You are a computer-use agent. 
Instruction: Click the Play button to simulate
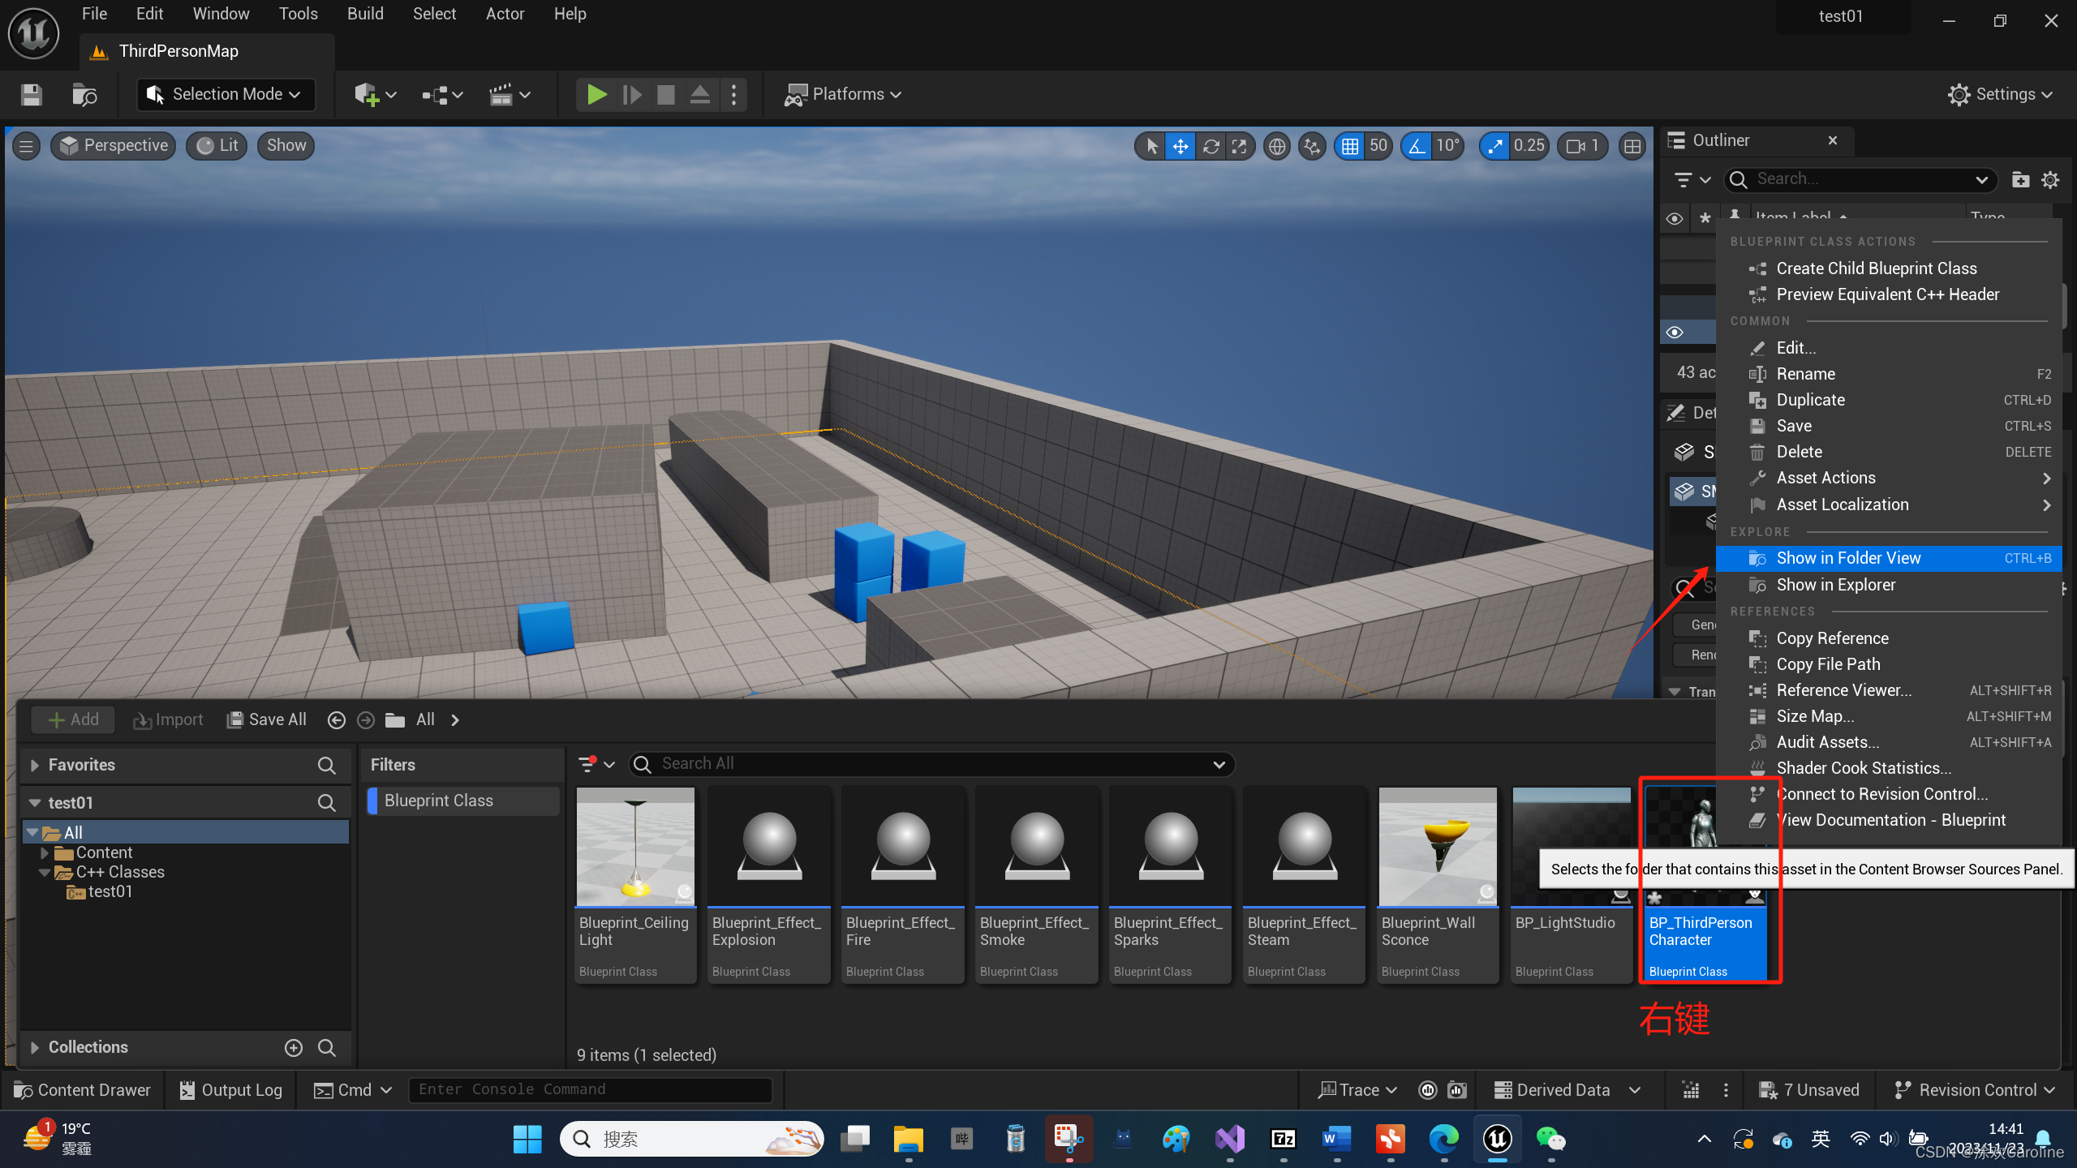tap(596, 94)
